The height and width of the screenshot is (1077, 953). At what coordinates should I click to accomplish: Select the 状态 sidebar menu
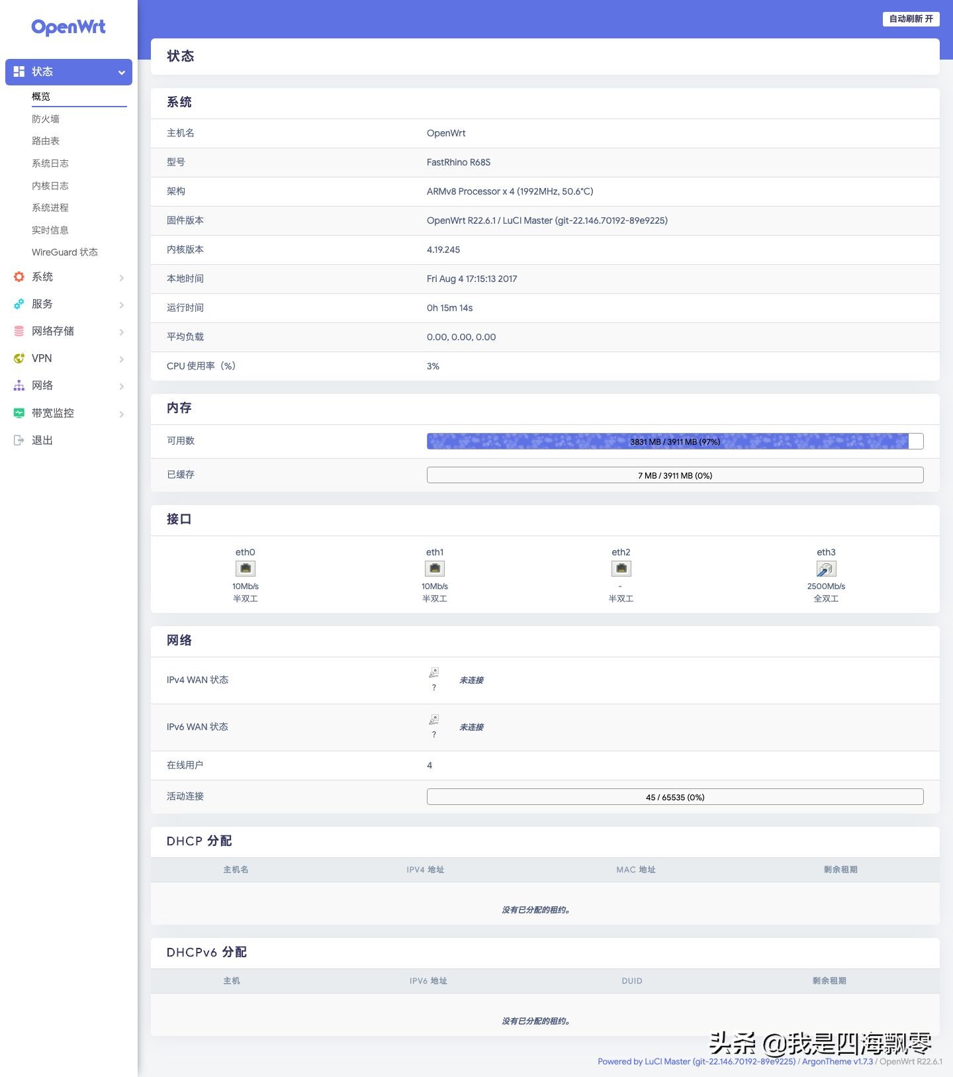pos(69,72)
